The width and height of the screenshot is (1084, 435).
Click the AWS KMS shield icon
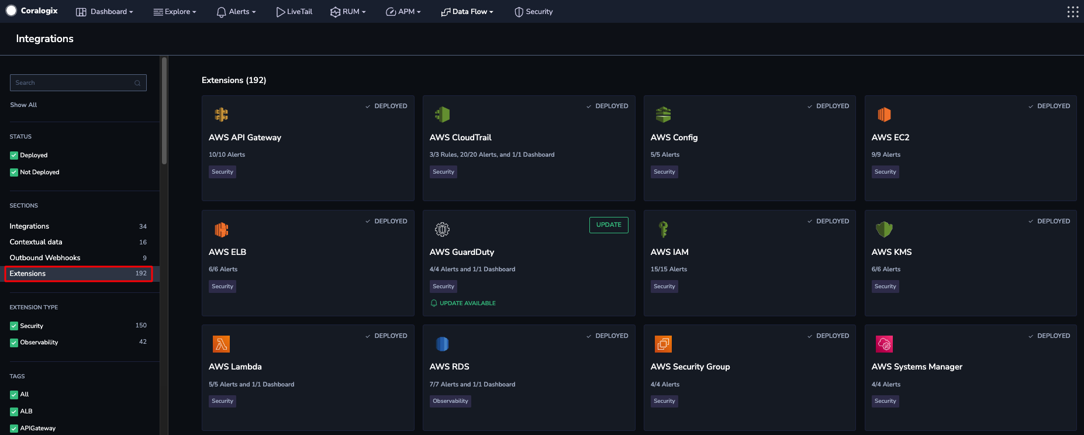coord(884,229)
